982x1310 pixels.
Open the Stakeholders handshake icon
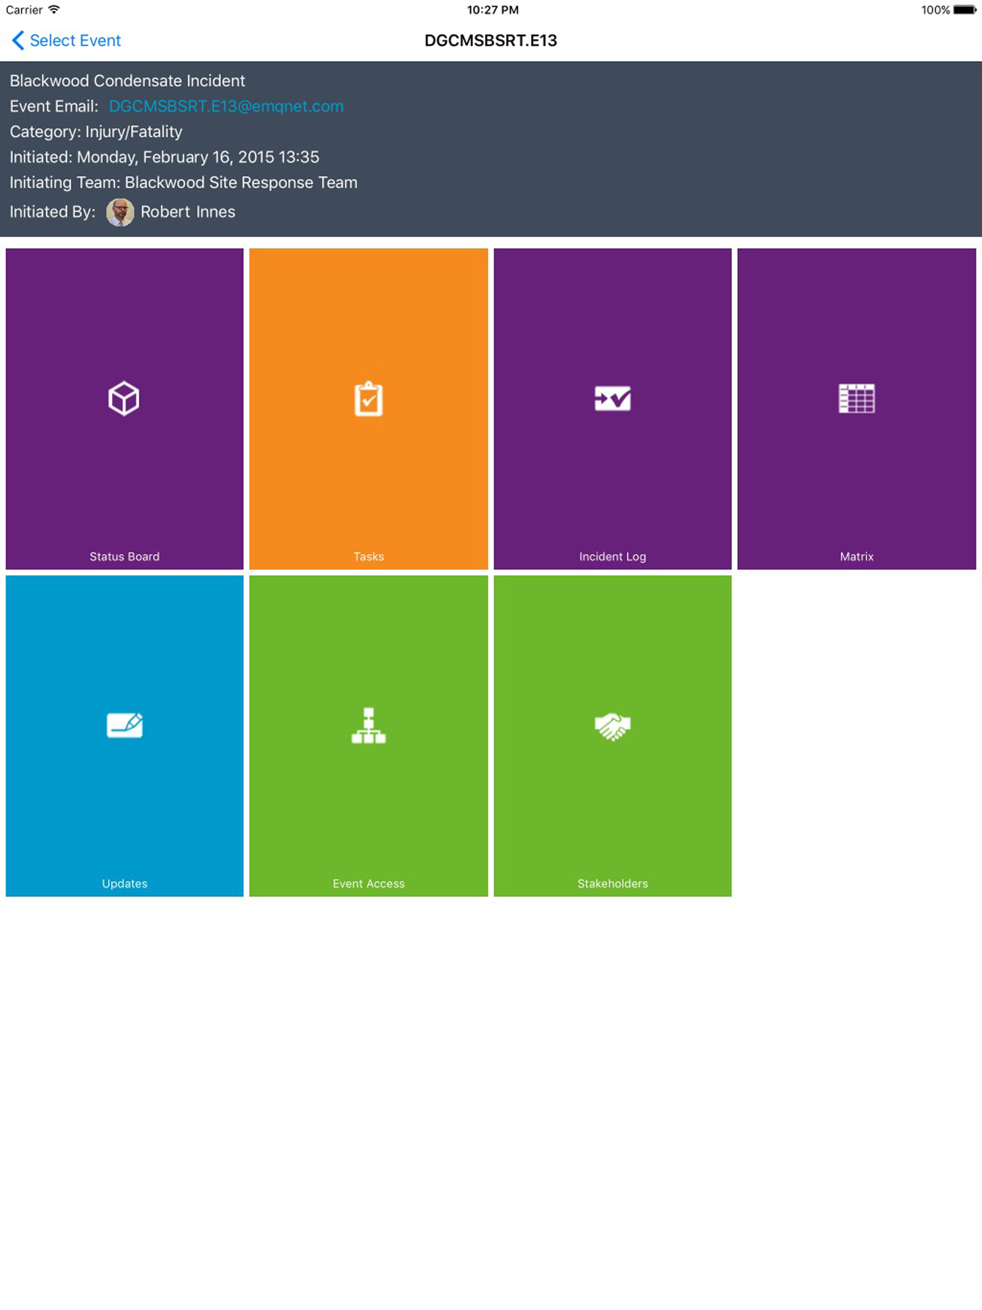pyautogui.click(x=612, y=726)
